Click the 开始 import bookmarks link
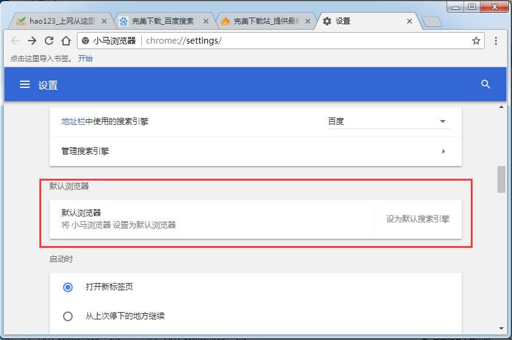 85,59
